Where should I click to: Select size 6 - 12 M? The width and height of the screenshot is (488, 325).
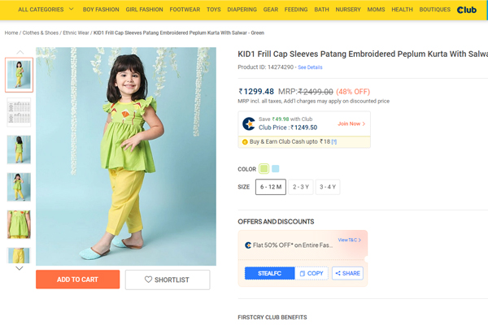(x=270, y=187)
